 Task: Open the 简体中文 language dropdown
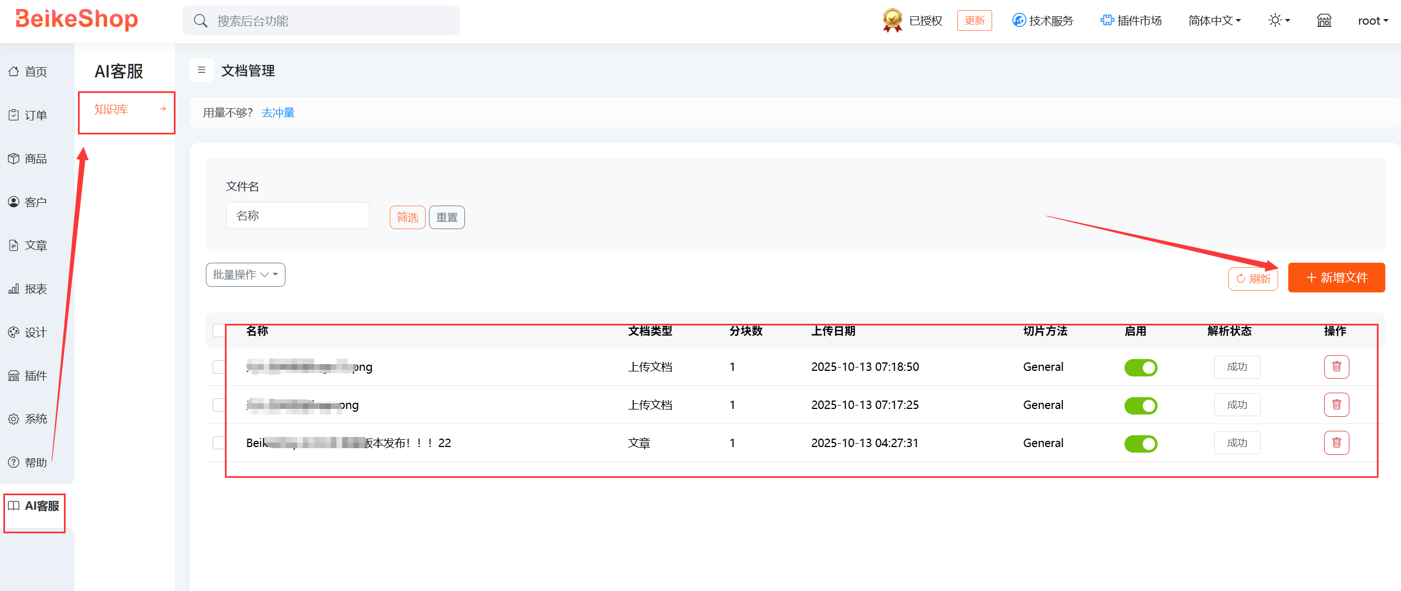(1214, 21)
